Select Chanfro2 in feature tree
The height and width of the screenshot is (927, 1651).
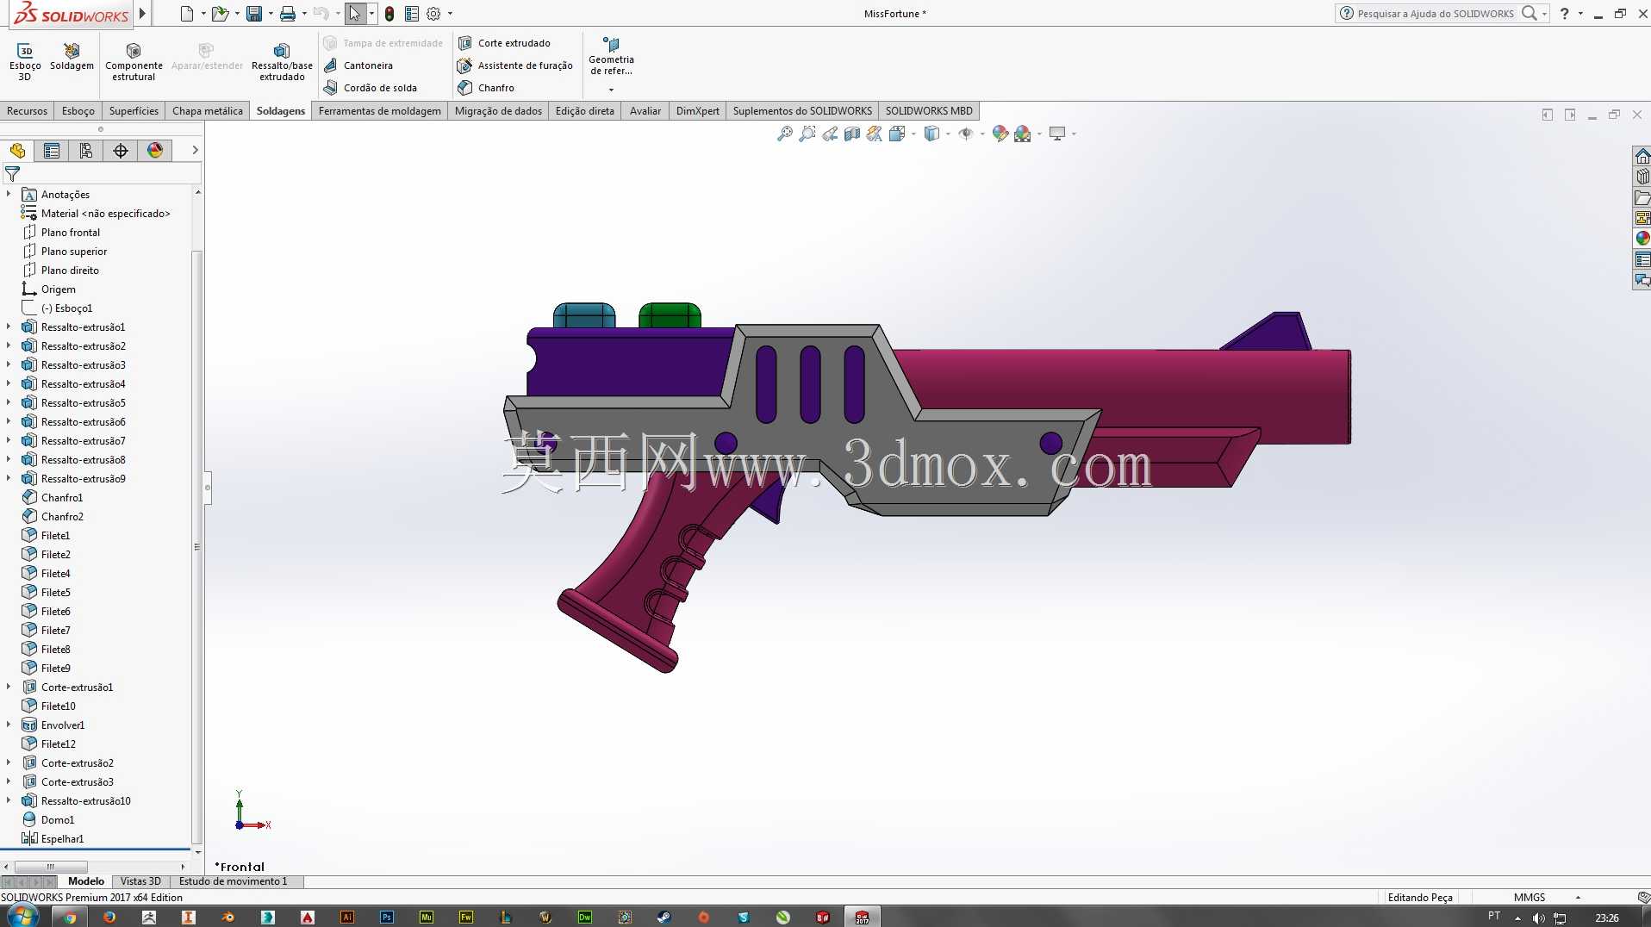pyautogui.click(x=53, y=517)
